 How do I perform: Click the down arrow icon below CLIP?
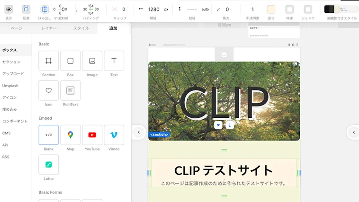pyautogui.click(x=230, y=125)
